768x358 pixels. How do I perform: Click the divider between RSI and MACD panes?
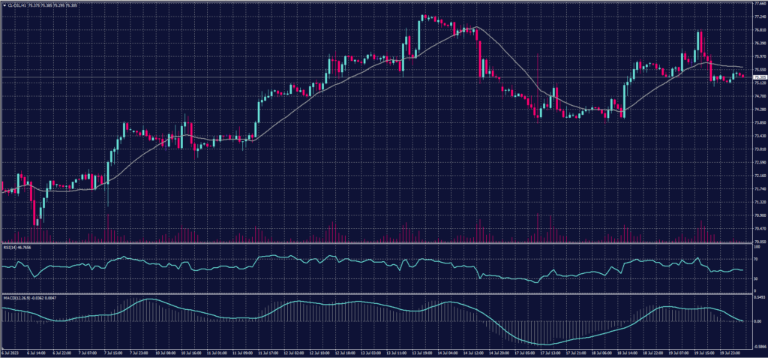(x=375, y=294)
